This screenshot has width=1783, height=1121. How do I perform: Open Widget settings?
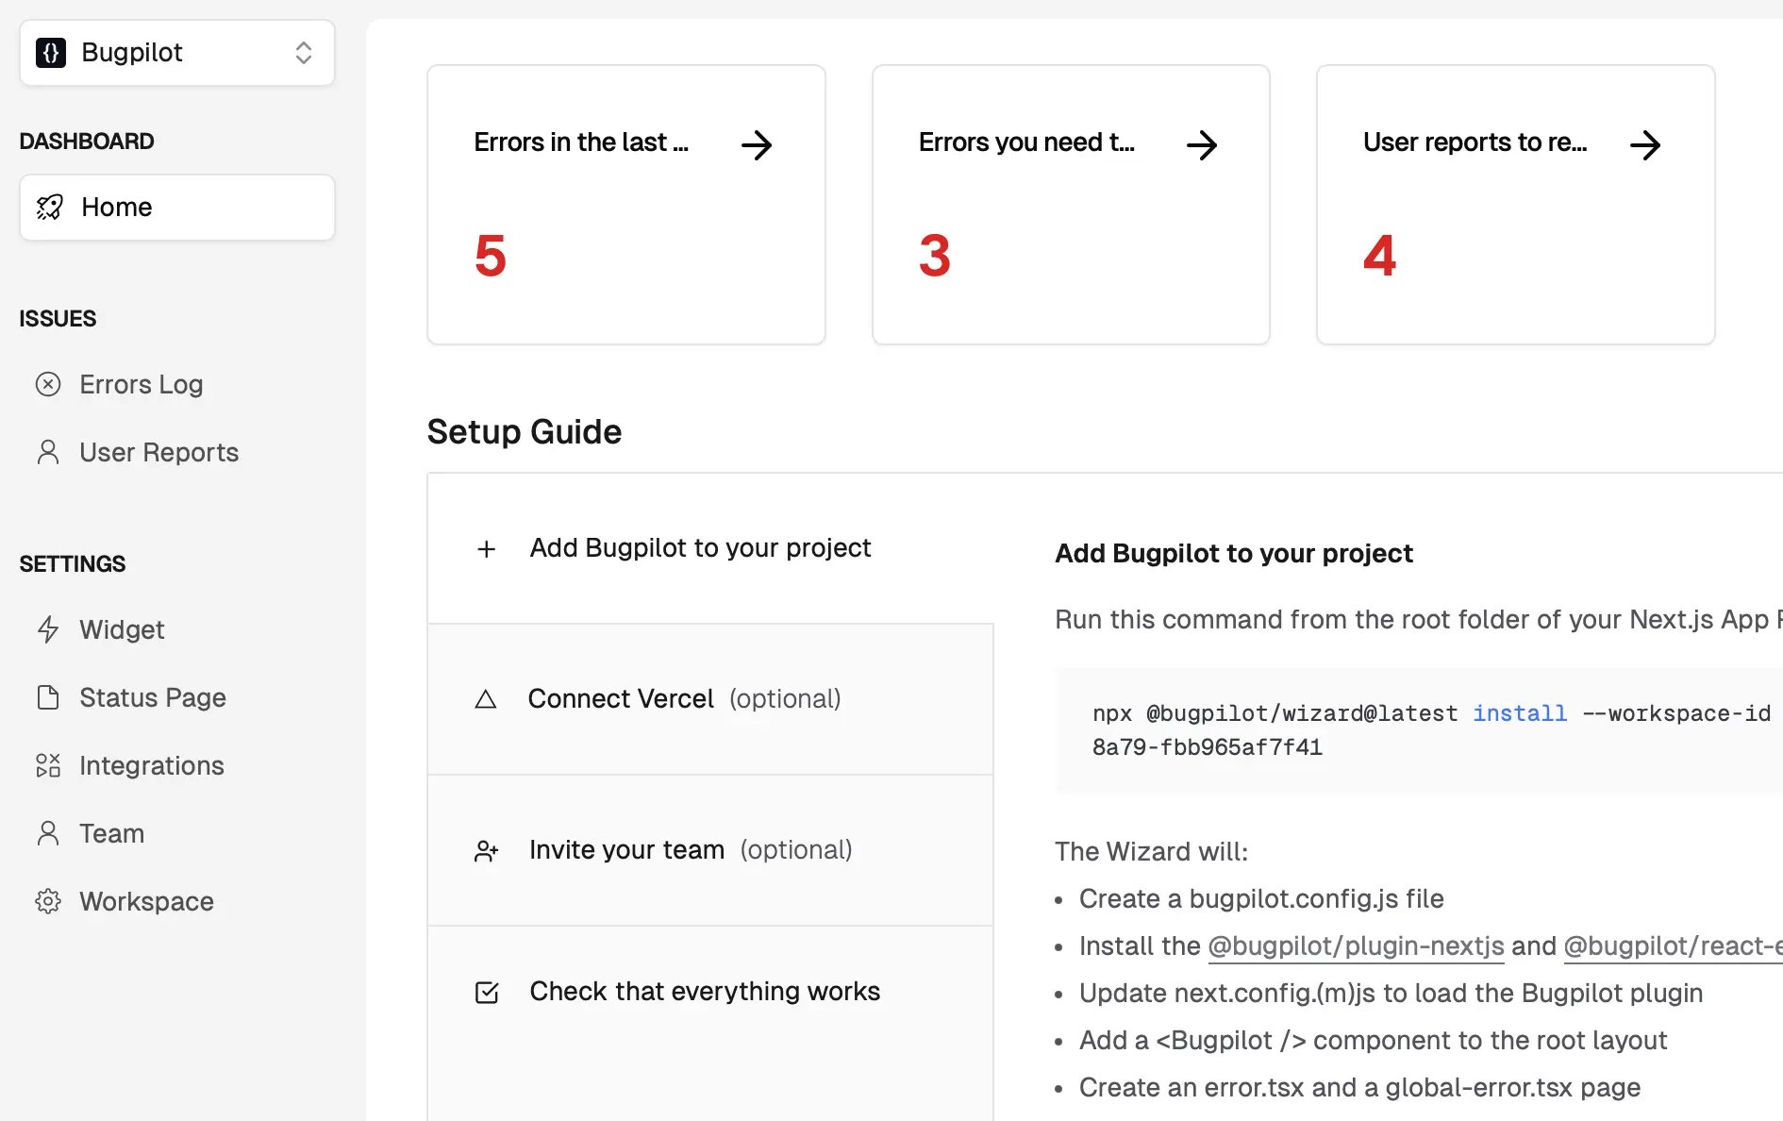click(x=122, y=629)
